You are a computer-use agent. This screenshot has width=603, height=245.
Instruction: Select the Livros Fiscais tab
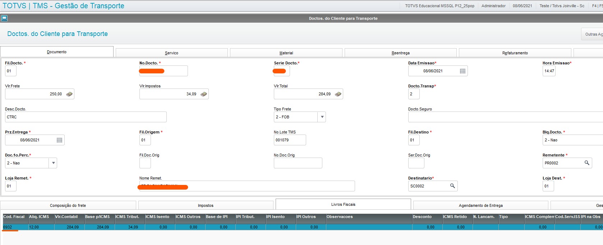click(343, 204)
